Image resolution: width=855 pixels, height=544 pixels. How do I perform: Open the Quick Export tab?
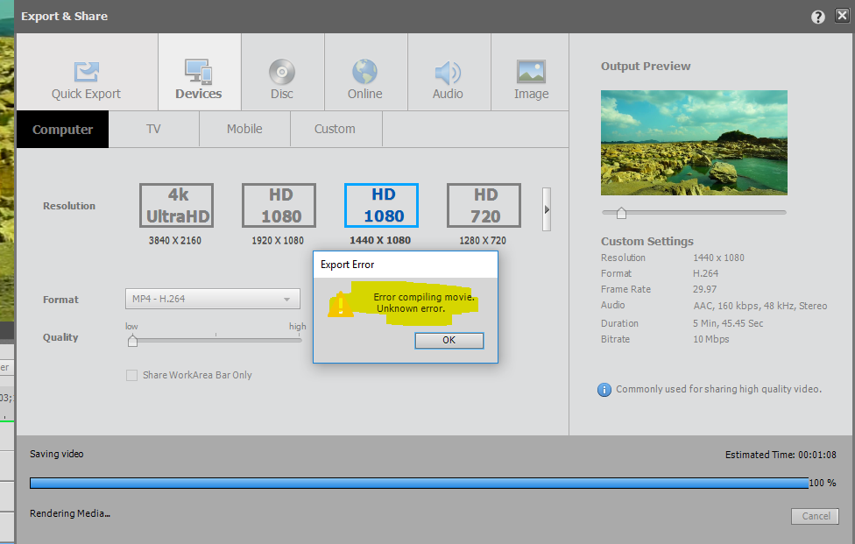pos(88,72)
